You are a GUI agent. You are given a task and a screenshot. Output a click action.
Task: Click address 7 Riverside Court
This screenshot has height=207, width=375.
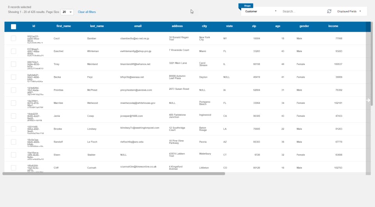point(179,50)
